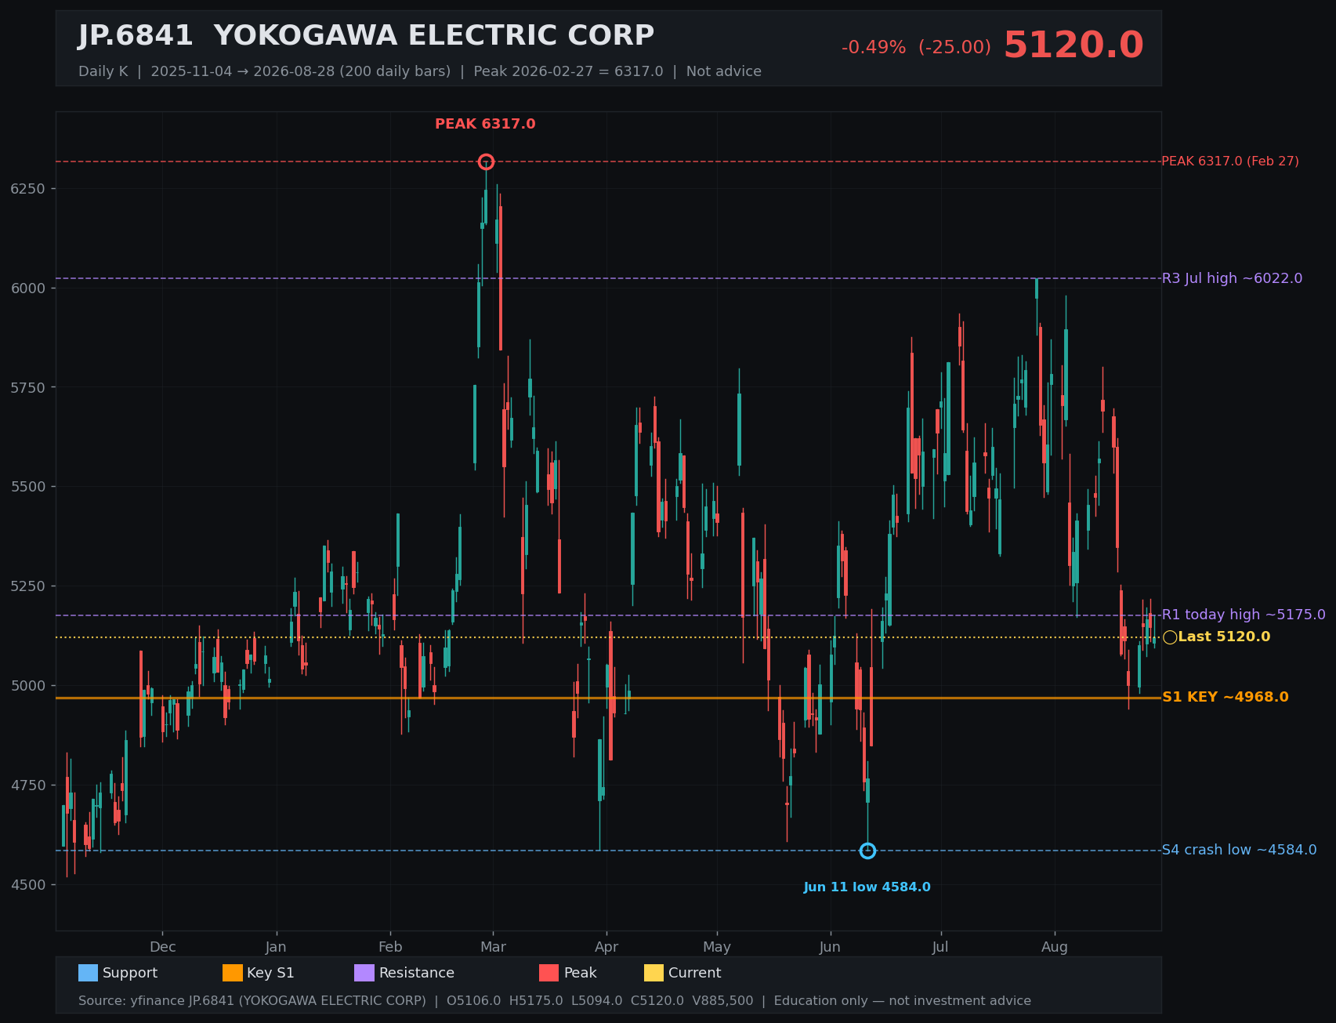Click the 'Feb' x-axis month label
This screenshot has height=1023, width=1336.
[390, 947]
